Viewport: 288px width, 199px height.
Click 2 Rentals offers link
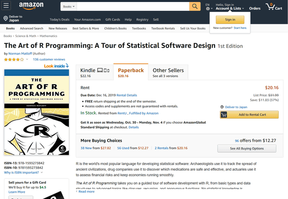(161, 148)
